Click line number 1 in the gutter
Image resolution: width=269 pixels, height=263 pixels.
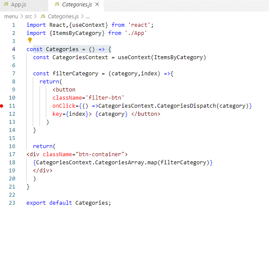[x=14, y=25]
